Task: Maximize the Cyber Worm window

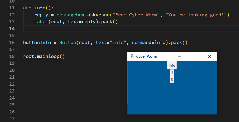Action: (195, 56)
